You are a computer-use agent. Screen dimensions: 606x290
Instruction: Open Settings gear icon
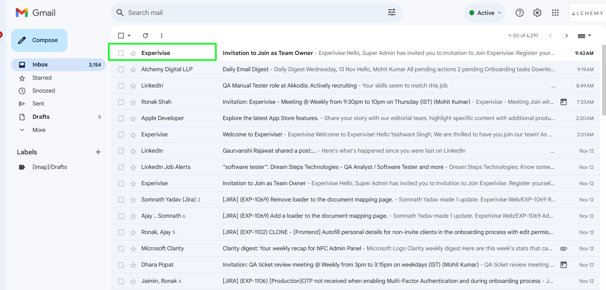(x=537, y=13)
